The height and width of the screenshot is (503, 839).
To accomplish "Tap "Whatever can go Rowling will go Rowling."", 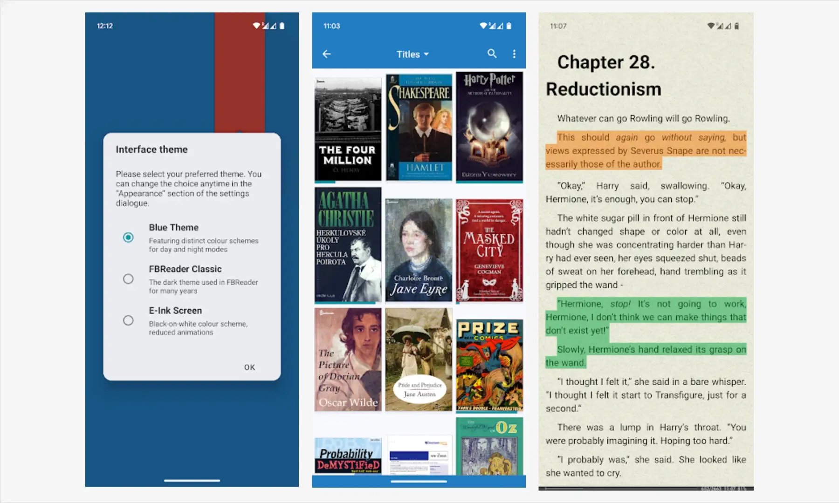I will tap(644, 119).
